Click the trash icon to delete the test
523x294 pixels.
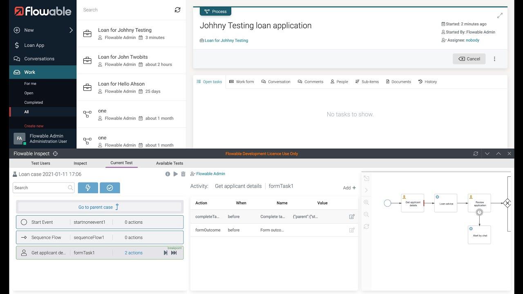[183, 174]
